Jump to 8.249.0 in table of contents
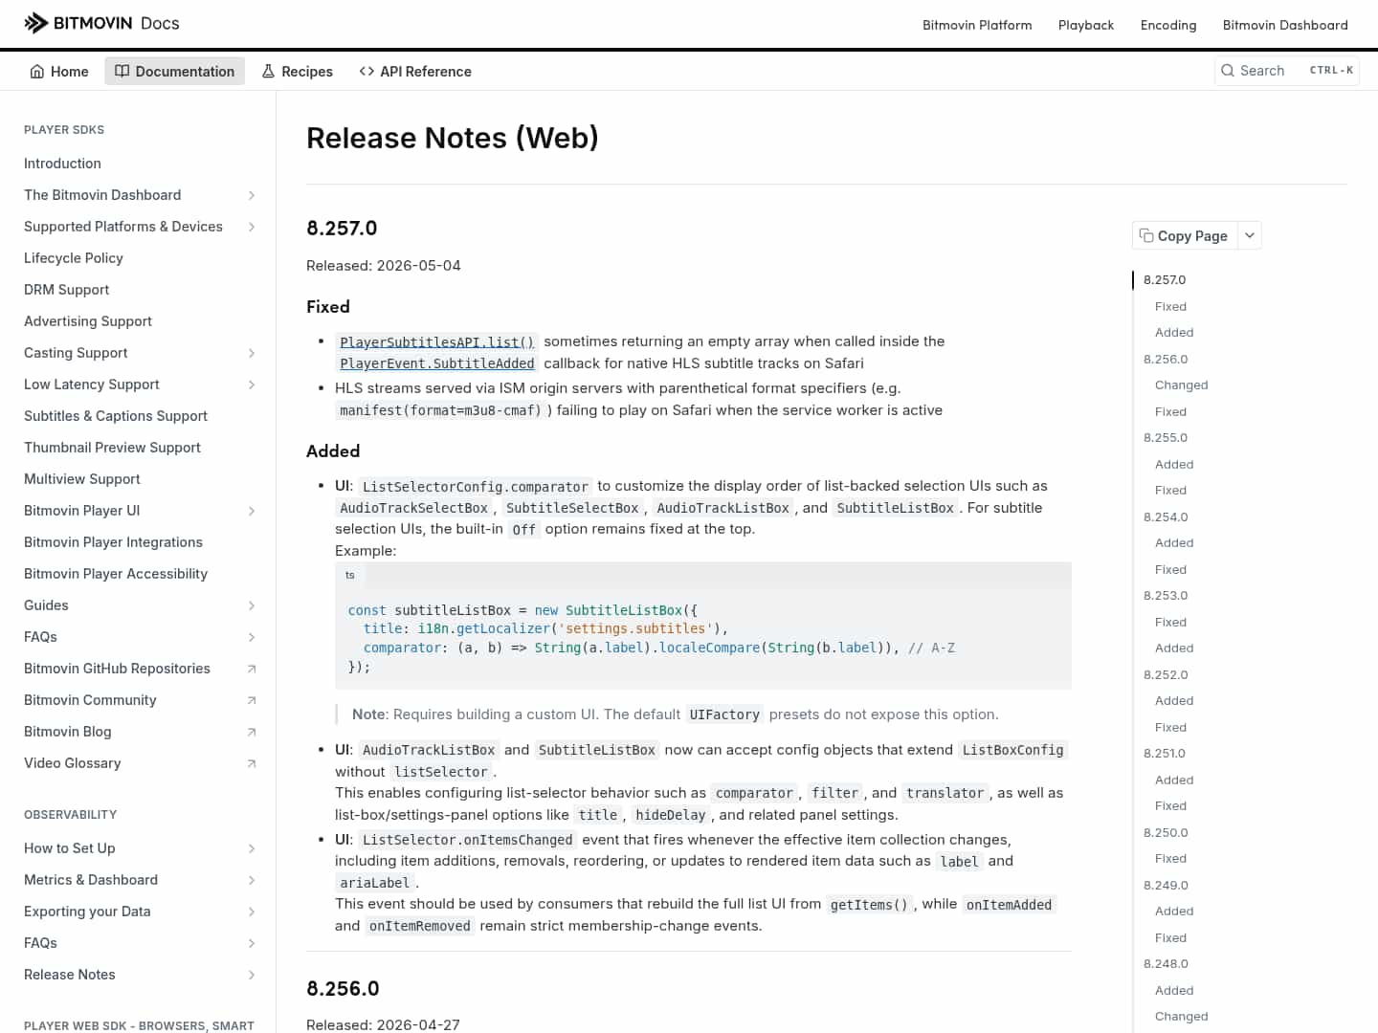1378x1033 pixels. (1166, 886)
